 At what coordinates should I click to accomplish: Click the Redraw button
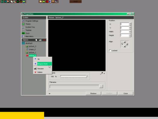pos(93,93)
